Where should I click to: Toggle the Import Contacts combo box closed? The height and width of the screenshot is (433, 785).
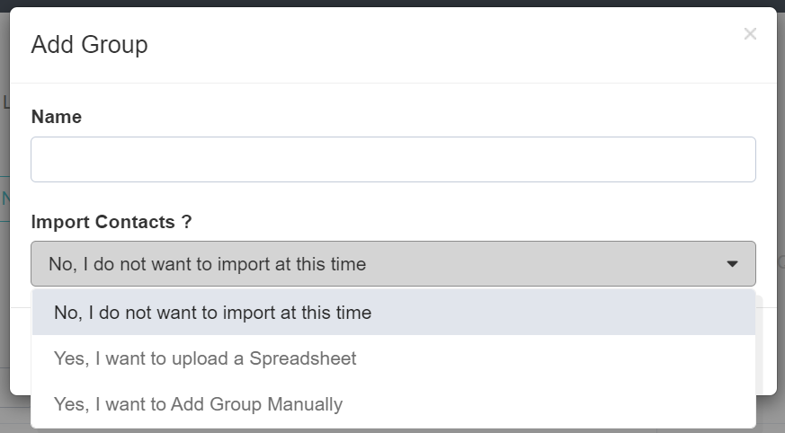pos(393,264)
